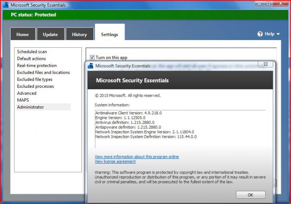Click the Antimalware Client Version line
This screenshot has height=204, width=291.
coord(128,113)
